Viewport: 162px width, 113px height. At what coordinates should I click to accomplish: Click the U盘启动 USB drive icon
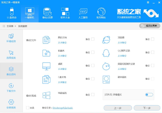11,12
